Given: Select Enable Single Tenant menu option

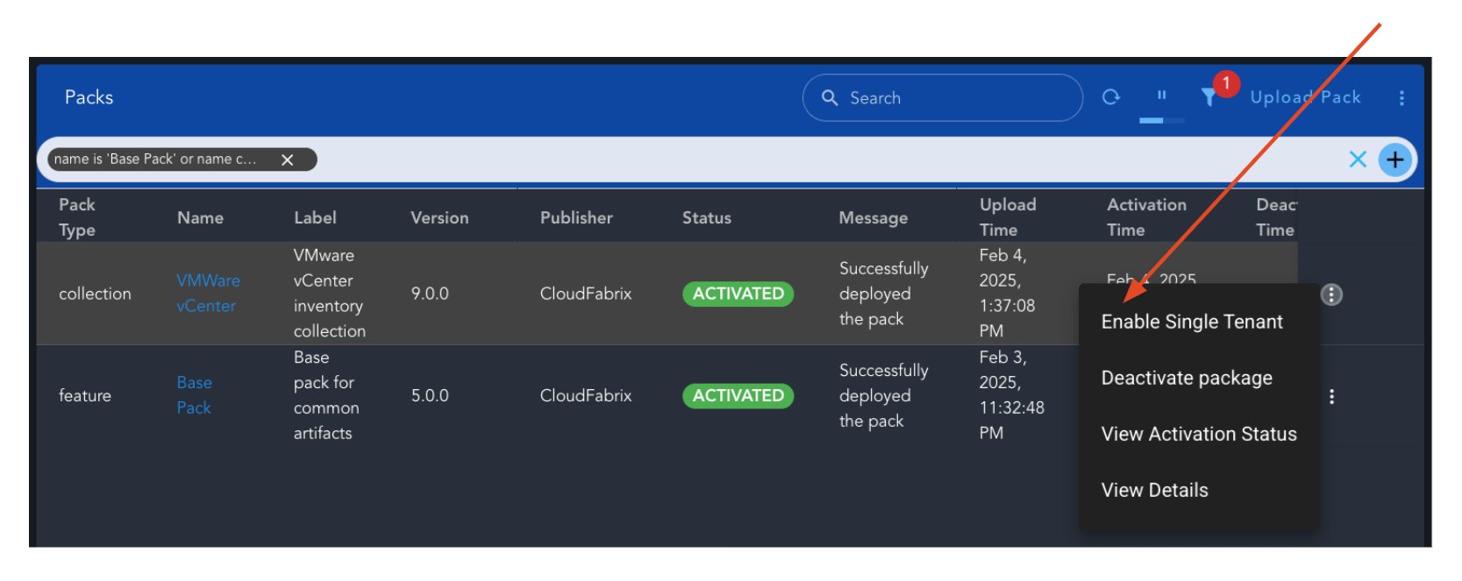Looking at the screenshot, I should (x=1191, y=322).
